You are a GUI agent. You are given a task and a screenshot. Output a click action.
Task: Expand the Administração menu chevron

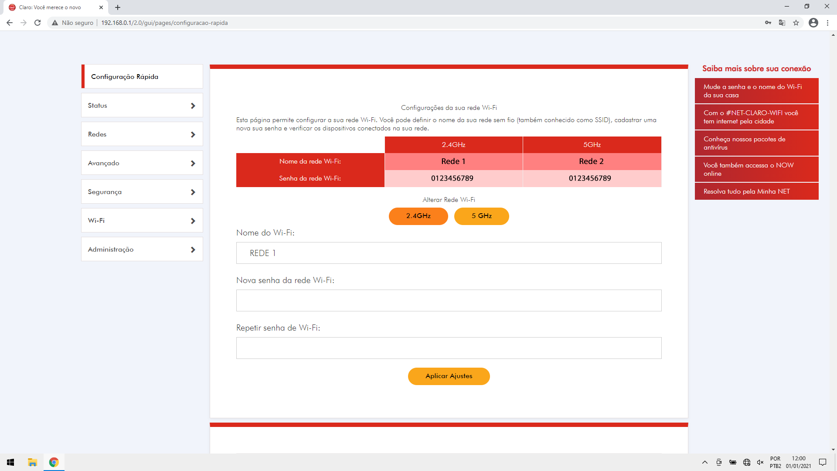pyautogui.click(x=193, y=249)
